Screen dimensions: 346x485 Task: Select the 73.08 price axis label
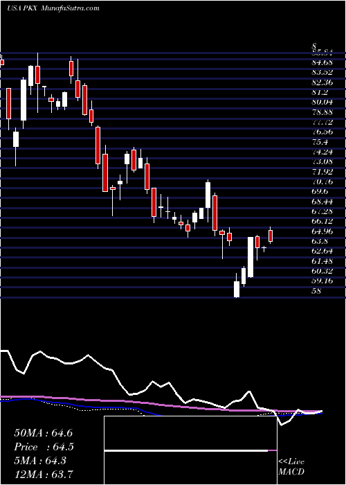pos(322,161)
